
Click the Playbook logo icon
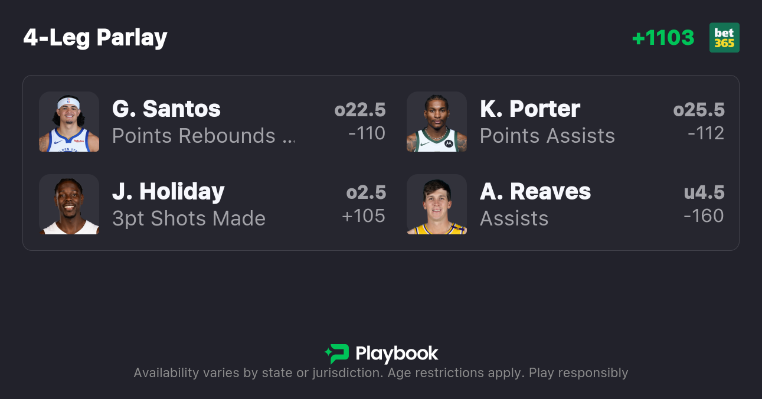(337, 354)
